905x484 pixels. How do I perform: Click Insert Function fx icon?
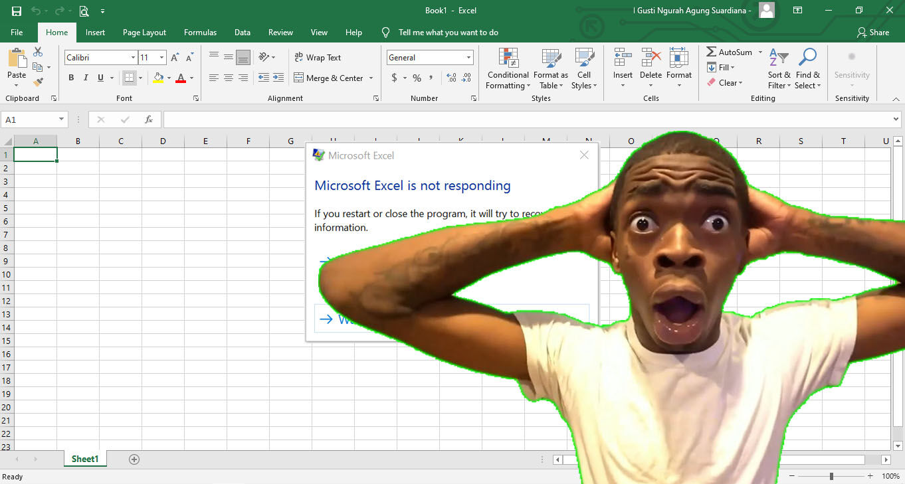click(149, 120)
